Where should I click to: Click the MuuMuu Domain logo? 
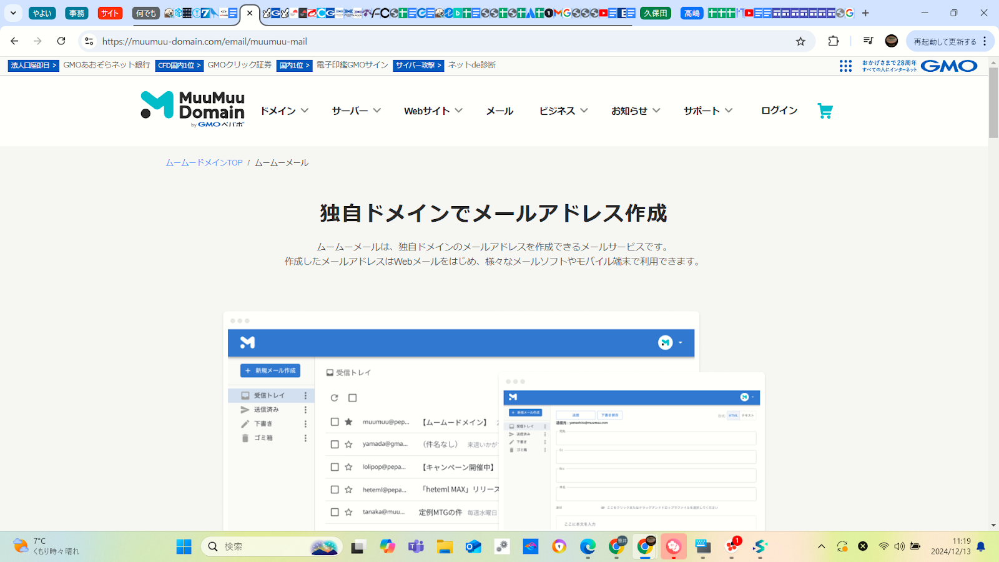[x=192, y=109]
